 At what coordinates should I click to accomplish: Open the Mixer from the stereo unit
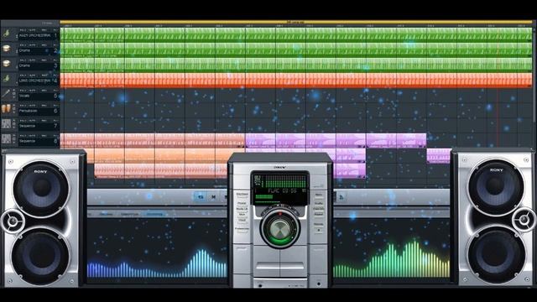(242, 216)
